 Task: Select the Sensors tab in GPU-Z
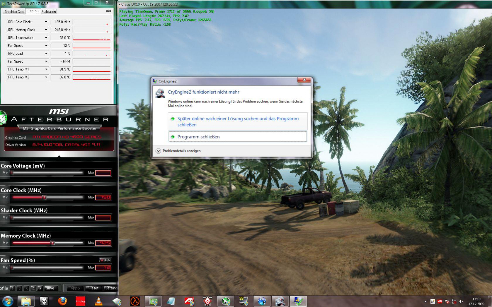(x=33, y=11)
